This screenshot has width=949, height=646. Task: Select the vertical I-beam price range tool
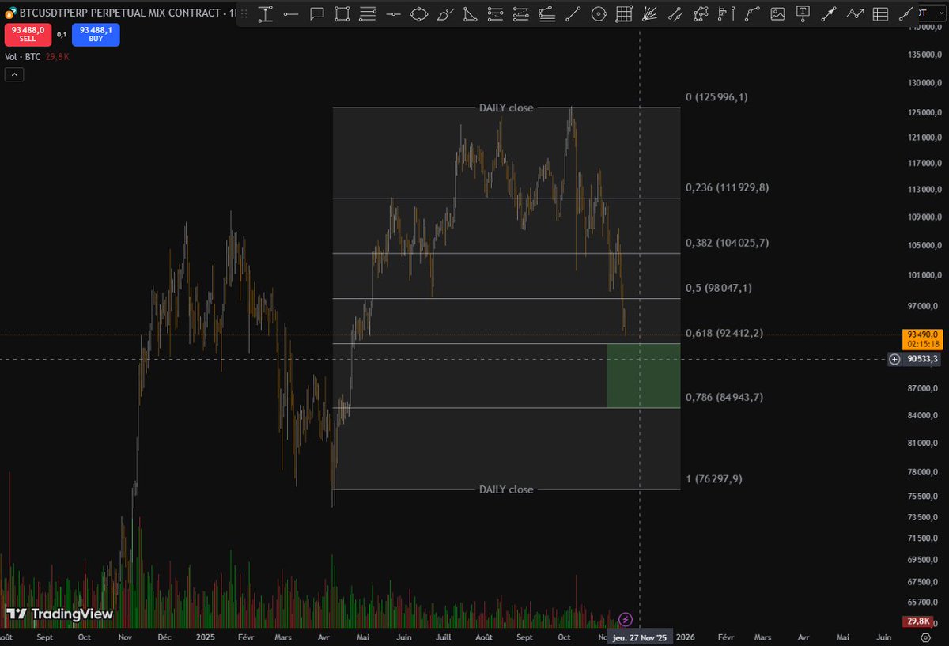coord(266,13)
